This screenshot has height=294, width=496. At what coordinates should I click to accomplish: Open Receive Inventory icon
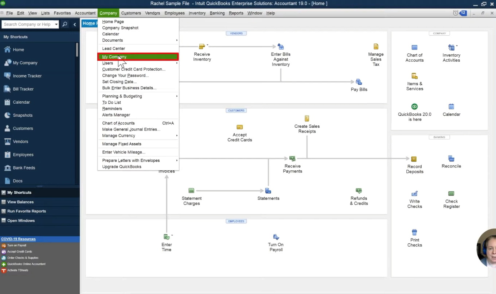(202, 46)
